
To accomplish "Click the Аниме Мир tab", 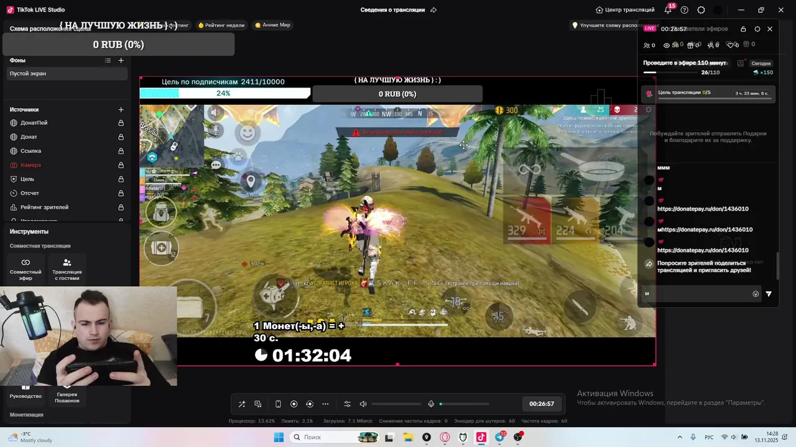I will tap(272, 25).
